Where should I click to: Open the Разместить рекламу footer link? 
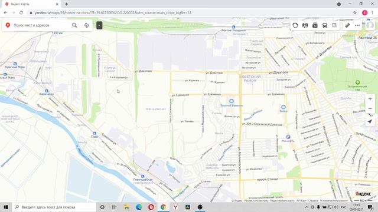point(256,200)
